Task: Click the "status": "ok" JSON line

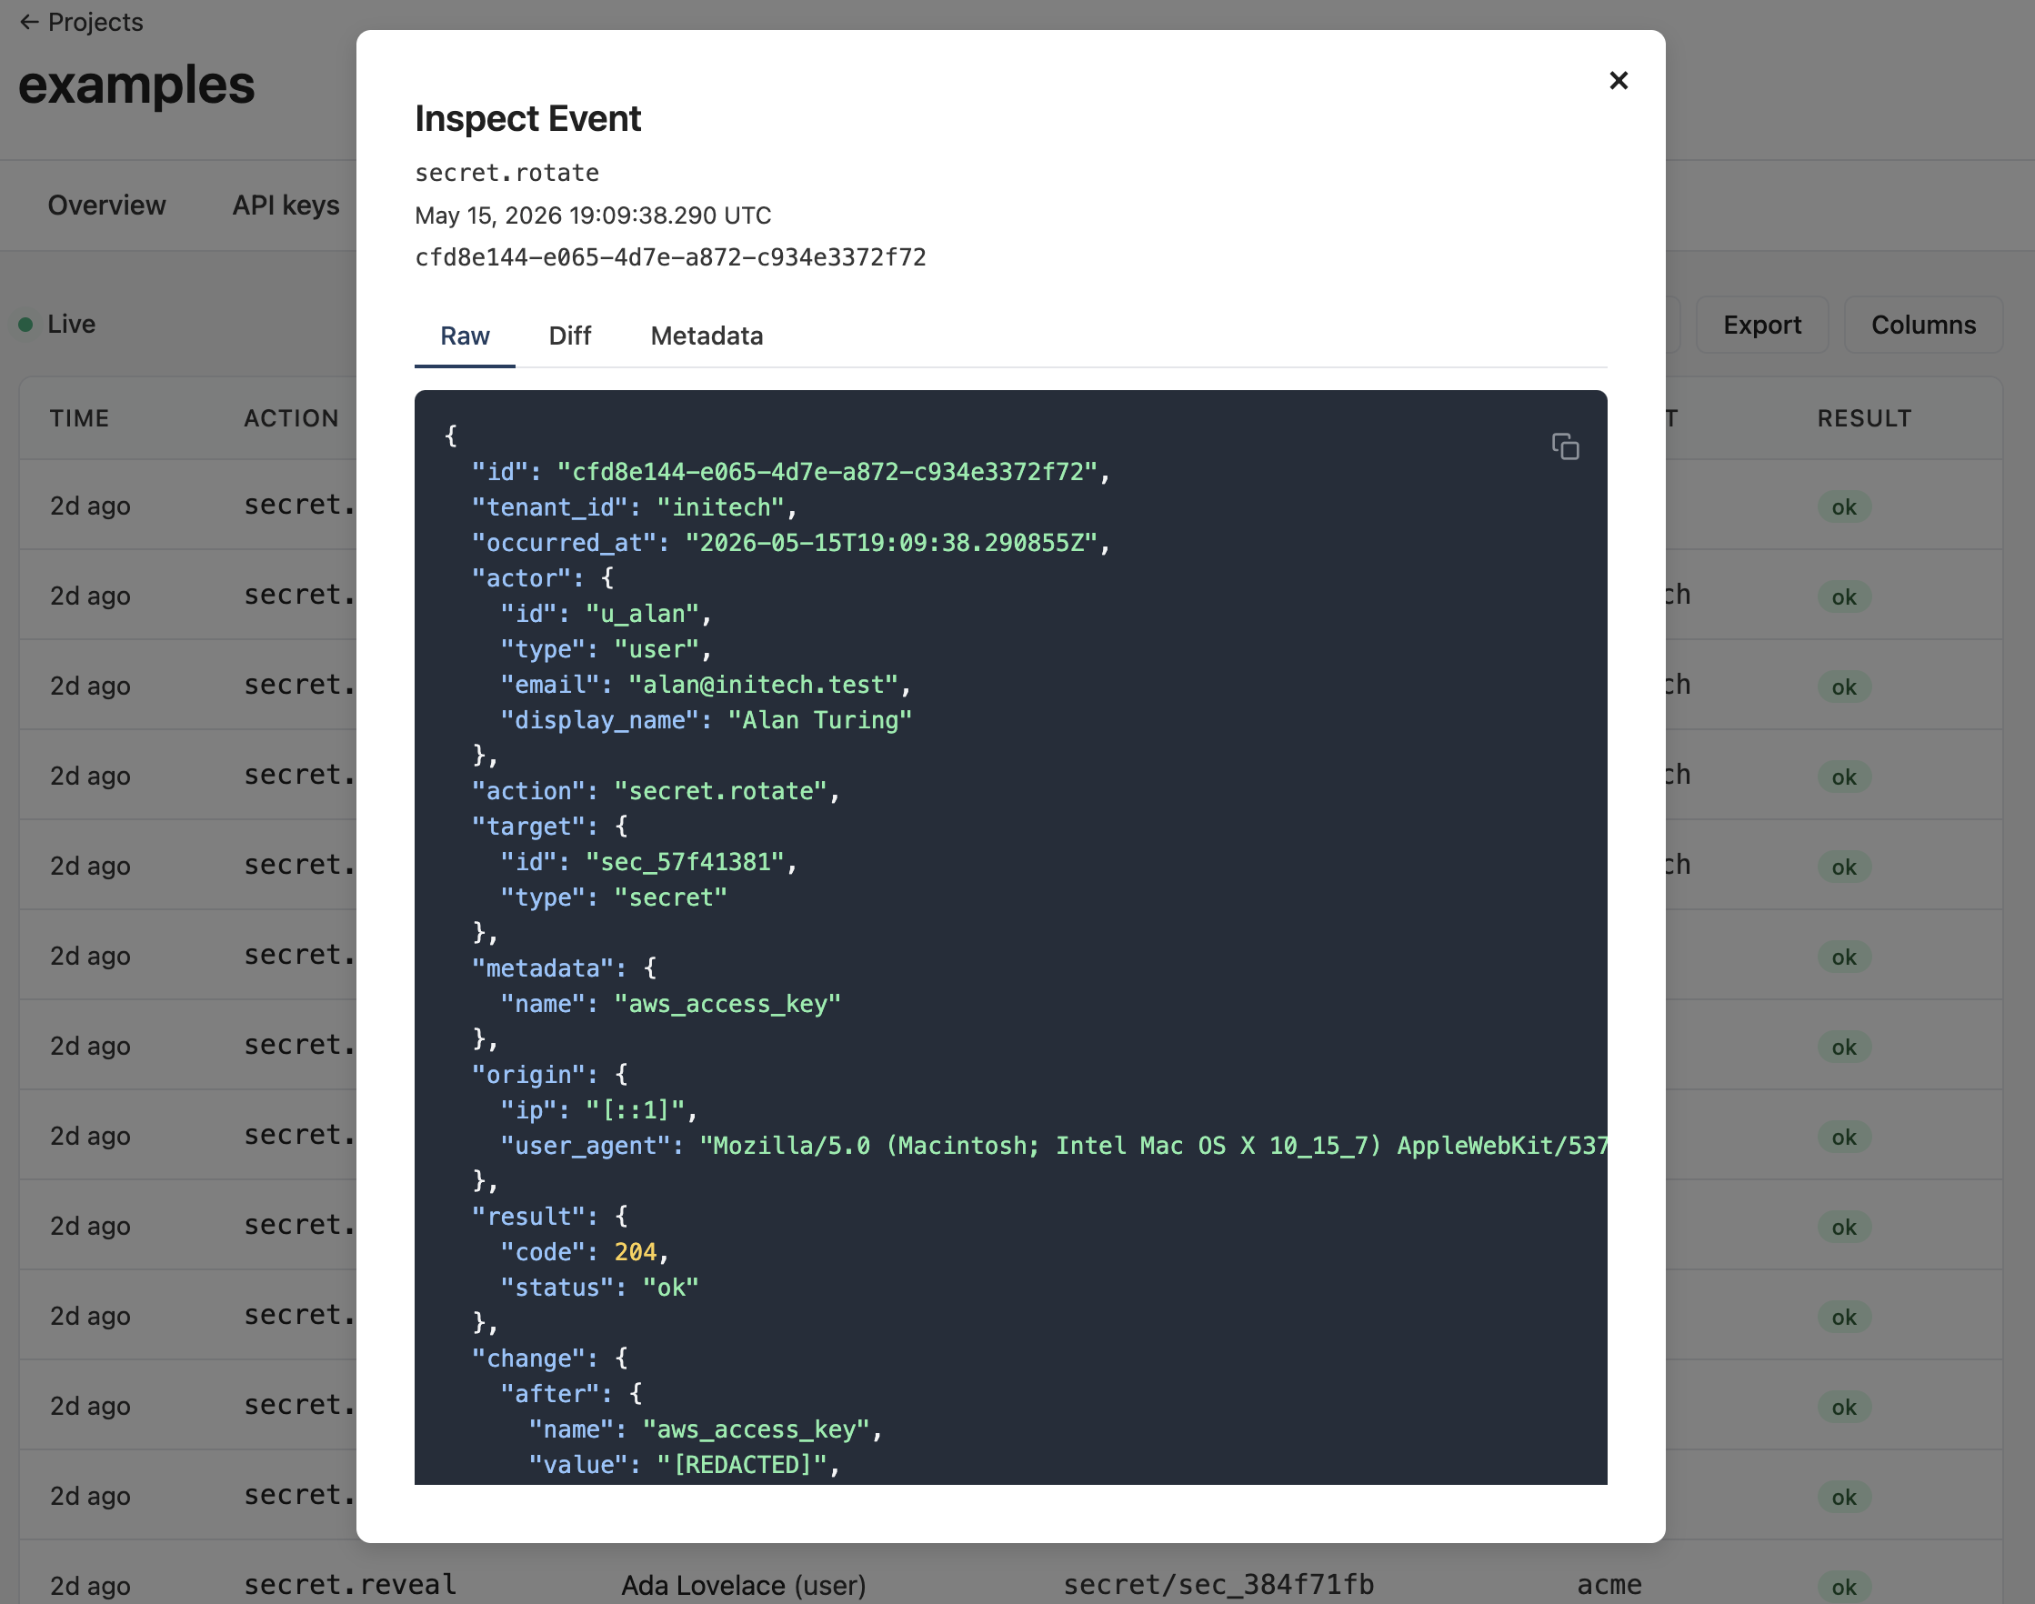Action: 599,1288
